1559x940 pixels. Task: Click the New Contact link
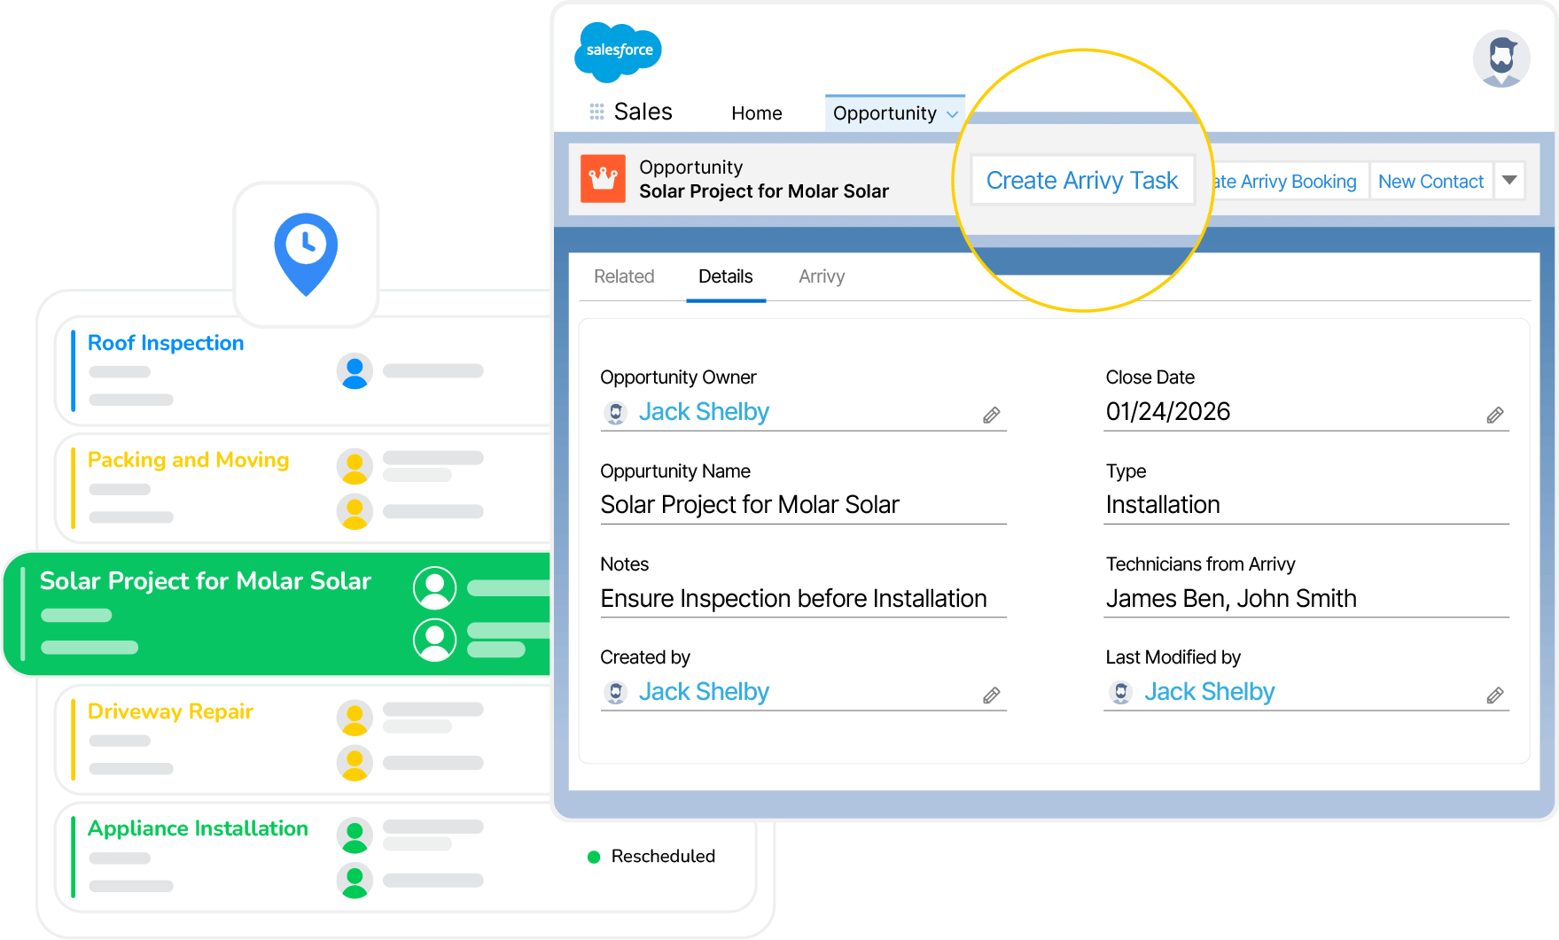[1430, 181]
